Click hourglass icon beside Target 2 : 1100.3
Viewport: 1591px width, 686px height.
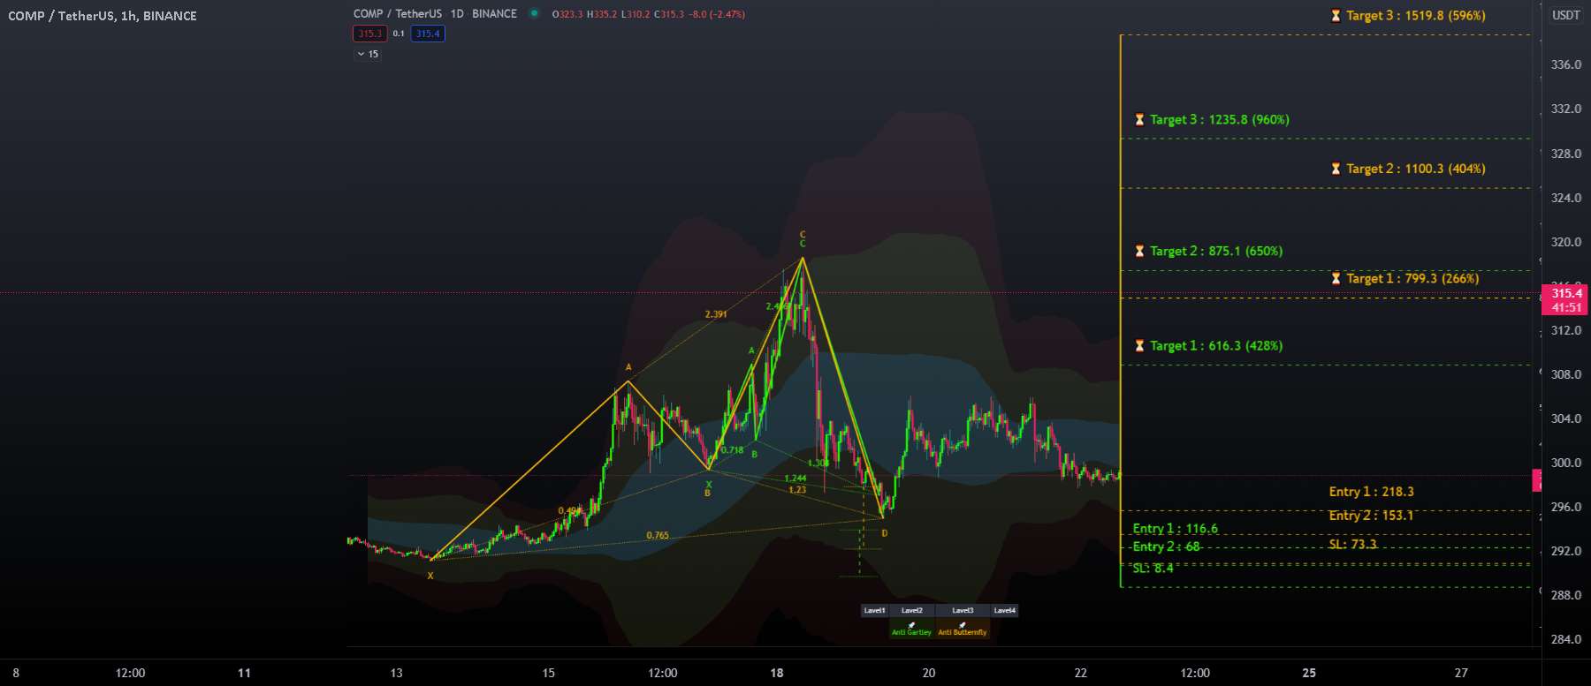pyautogui.click(x=1336, y=169)
